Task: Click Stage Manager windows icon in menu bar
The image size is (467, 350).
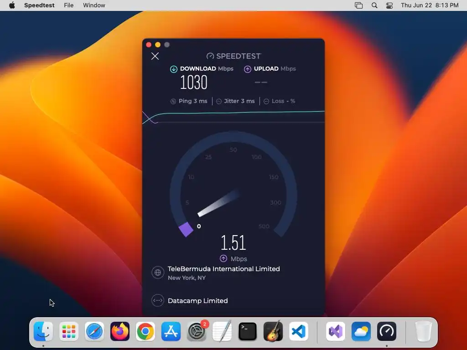Action: coord(358,5)
